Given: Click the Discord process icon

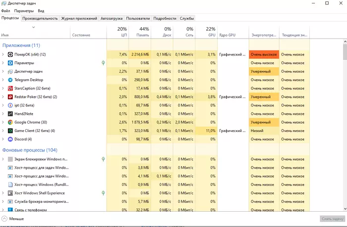Looking at the screenshot, I should 10,139.
